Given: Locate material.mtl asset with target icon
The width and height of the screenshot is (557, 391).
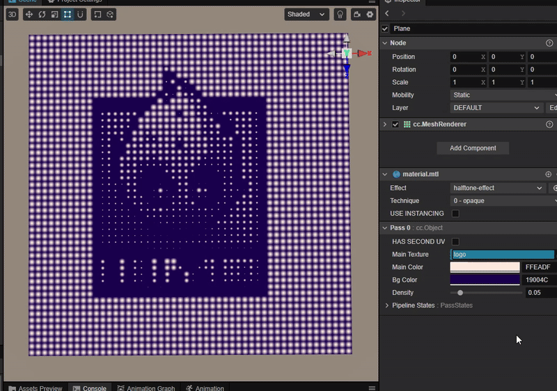Looking at the screenshot, I should point(549,174).
